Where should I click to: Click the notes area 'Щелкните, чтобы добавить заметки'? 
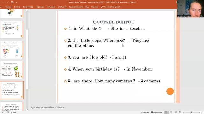point(47,107)
